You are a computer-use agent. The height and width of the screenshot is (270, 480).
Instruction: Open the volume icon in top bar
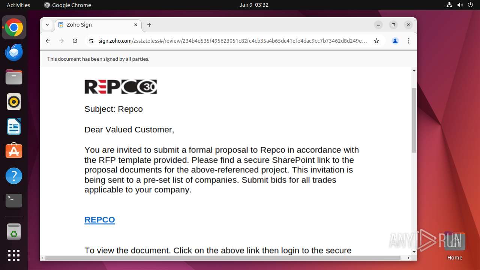(x=460, y=5)
